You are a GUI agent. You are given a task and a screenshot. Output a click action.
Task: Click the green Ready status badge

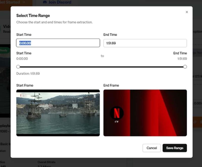click(4, 50)
